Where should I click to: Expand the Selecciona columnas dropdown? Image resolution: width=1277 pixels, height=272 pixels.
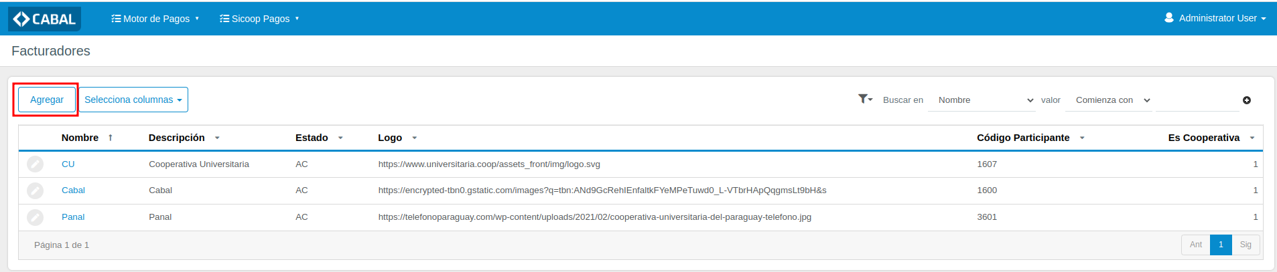(x=133, y=100)
